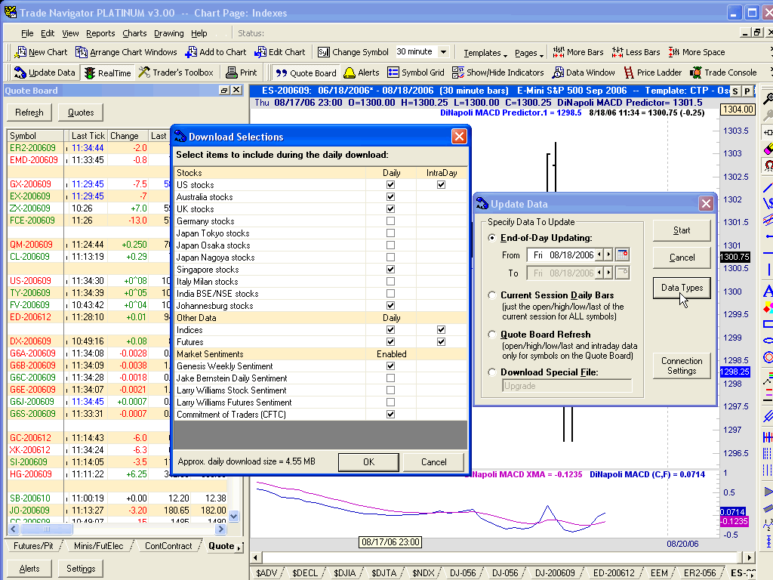Image resolution: width=773 pixels, height=580 pixels.
Task: Uncheck Daily for US stocks
Action: [390, 184]
